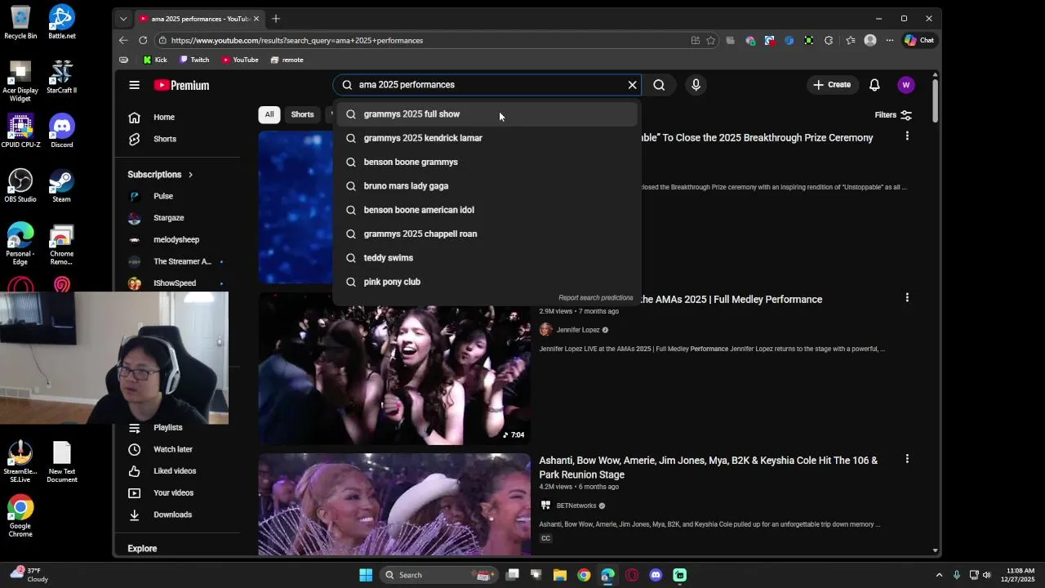The height and width of the screenshot is (588, 1045).
Task: Go back in the browser
Action: 123,40
